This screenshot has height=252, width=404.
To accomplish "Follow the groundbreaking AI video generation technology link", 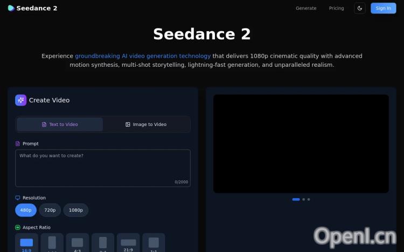I will 143,56.
